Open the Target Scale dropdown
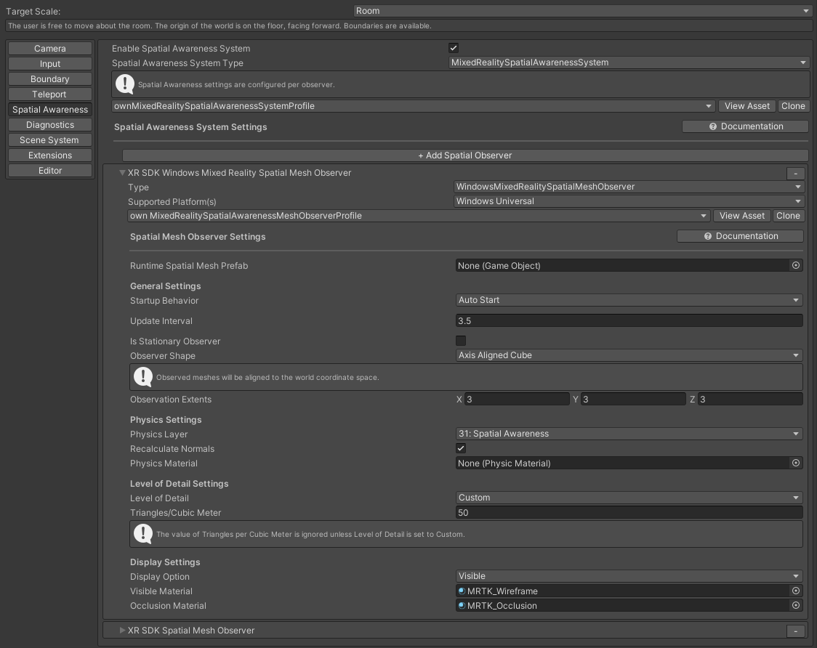 tap(582, 11)
